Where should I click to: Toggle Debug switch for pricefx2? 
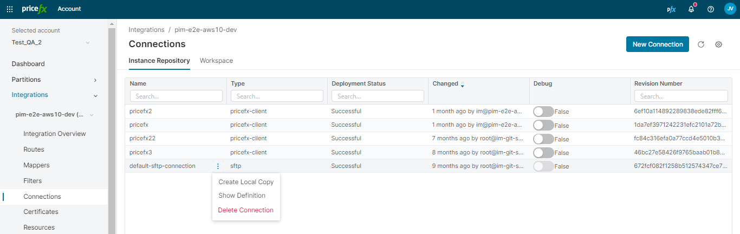[543, 112]
